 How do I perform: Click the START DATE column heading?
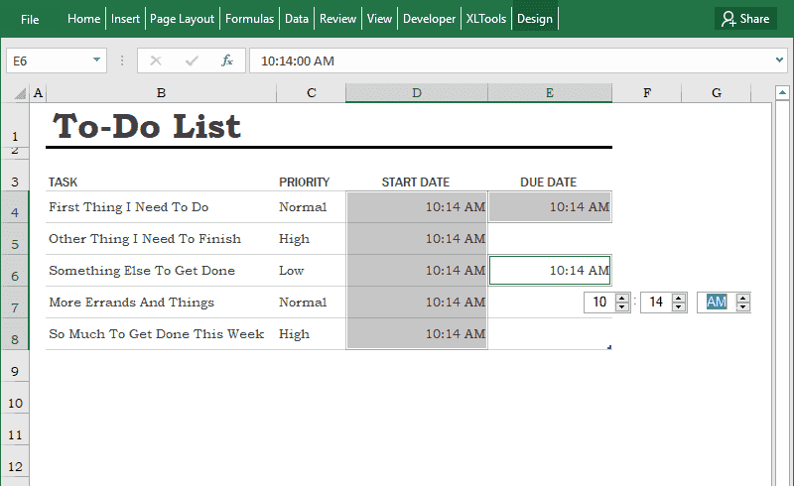(415, 182)
